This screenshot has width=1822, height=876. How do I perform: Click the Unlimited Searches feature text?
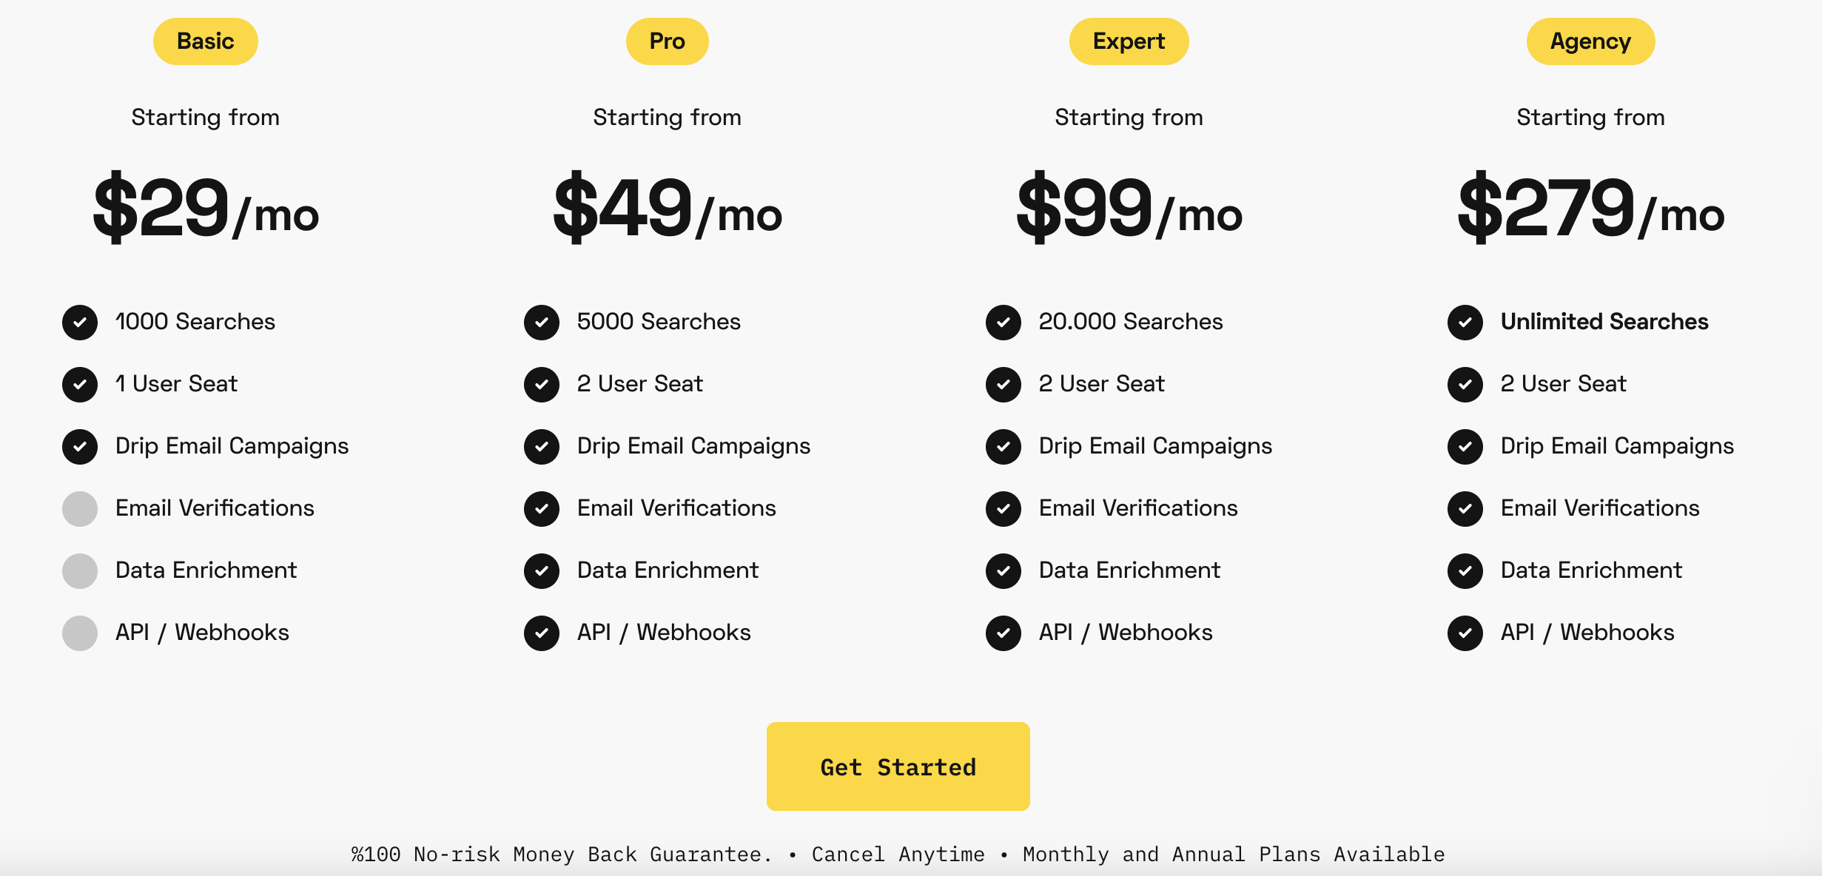pyautogui.click(x=1604, y=322)
